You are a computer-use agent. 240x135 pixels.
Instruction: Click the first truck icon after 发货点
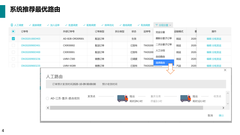[x=122, y=98]
